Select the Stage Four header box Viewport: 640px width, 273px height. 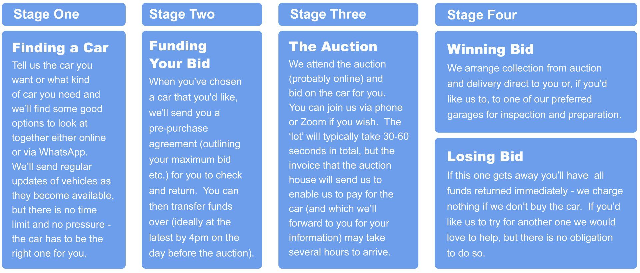tap(536, 15)
